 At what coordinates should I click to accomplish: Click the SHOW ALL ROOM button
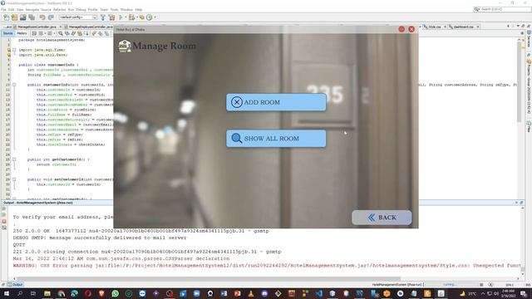[276, 139]
